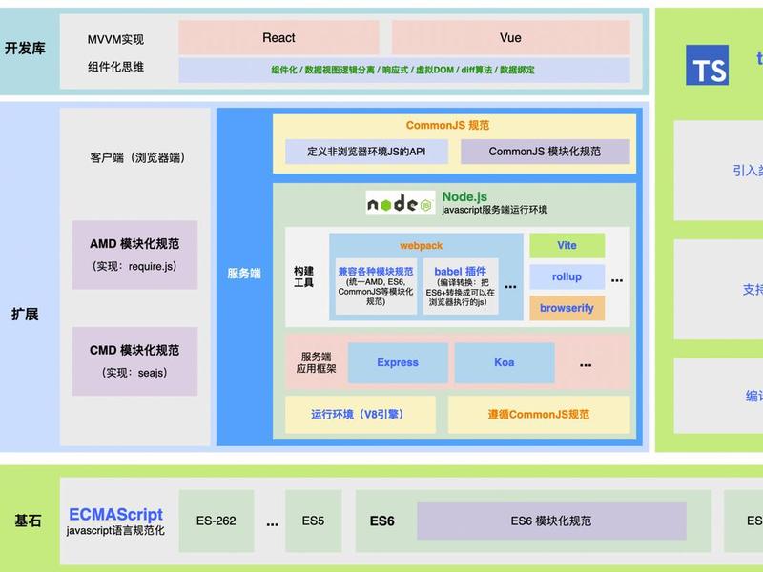763x572 pixels.
Task: Select the Vite green box
Action: [x=567, y=245]
